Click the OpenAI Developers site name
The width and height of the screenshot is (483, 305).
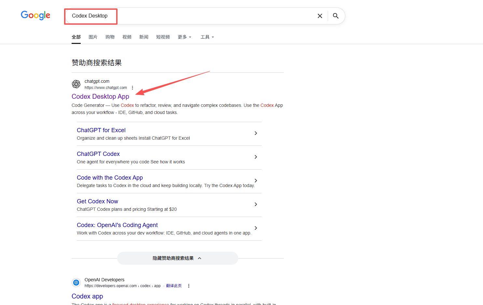(x=104, y=280)
